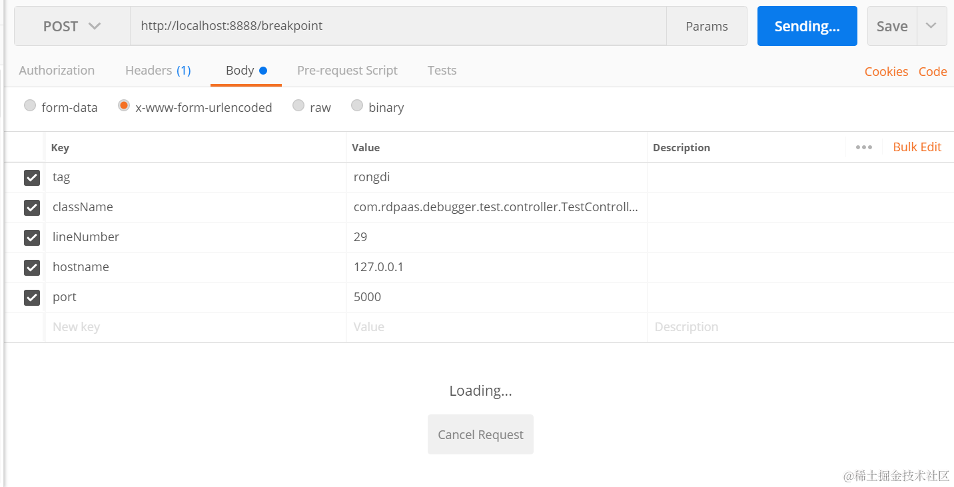Select the binary body option
The height and width of the screenshot is (487, 954).
357,105
